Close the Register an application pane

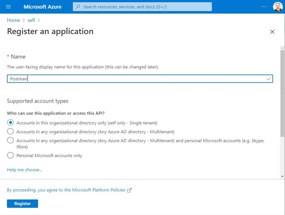point(272,32)
